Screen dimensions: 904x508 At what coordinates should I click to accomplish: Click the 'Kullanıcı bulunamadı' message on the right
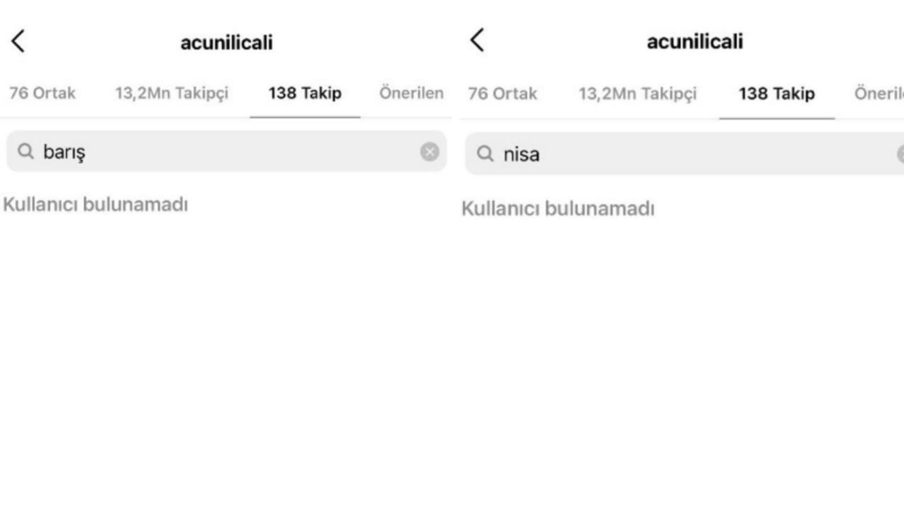559,209
